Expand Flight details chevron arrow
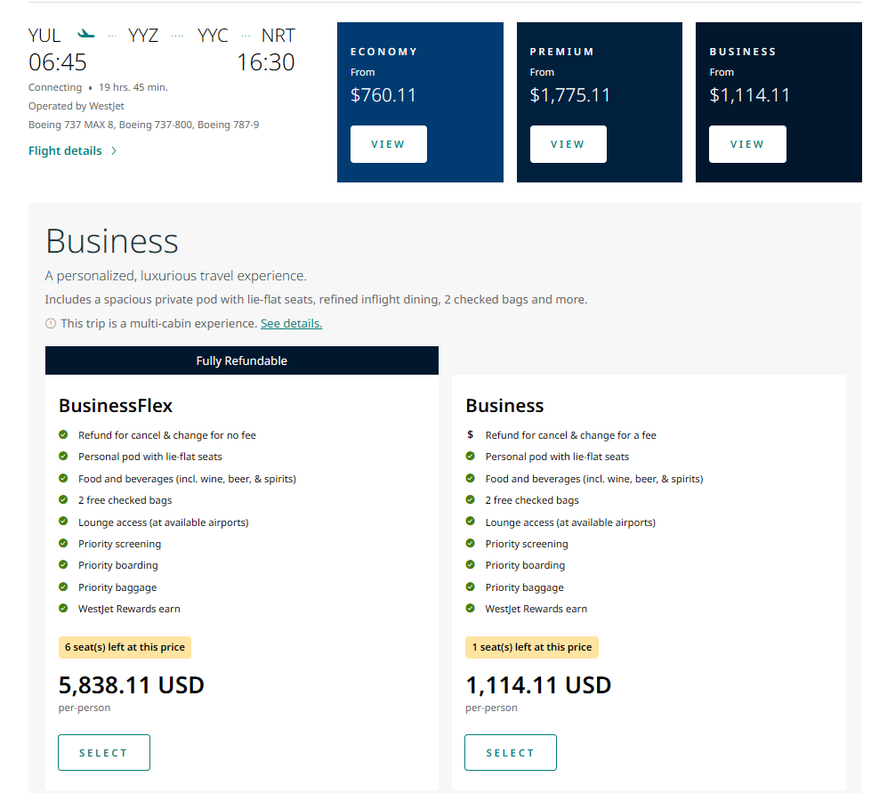The height and width of the screenshot is (793, 871). [114, 151]
